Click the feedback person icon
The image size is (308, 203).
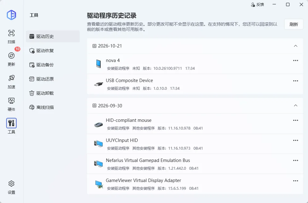(253, 5)
